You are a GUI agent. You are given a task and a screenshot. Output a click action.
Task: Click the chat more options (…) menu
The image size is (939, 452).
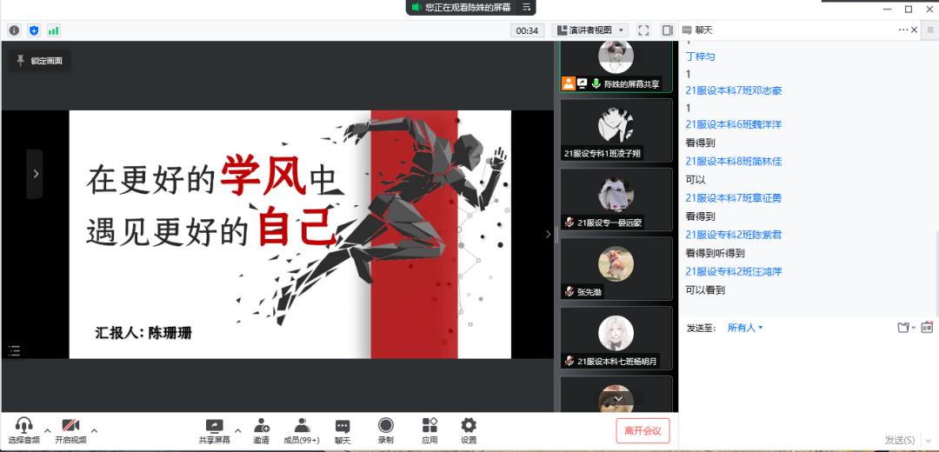[x=903, y=30]
